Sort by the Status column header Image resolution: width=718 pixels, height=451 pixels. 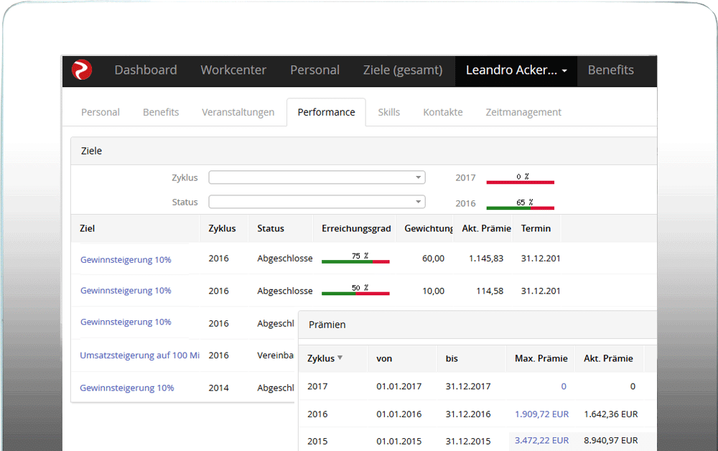click(271, 228)
